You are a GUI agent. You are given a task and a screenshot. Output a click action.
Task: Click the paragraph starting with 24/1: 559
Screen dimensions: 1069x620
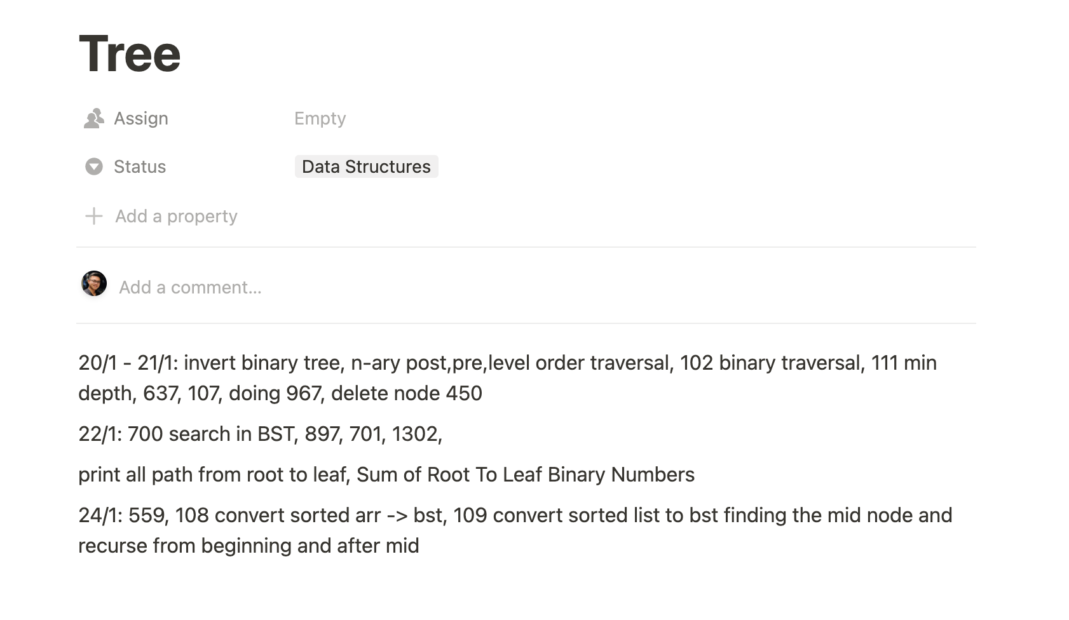pos(515,530)
